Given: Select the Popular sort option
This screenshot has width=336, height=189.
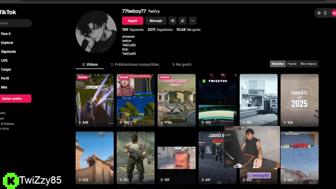Looking at the screenshot, I should [x=292, y=64].
